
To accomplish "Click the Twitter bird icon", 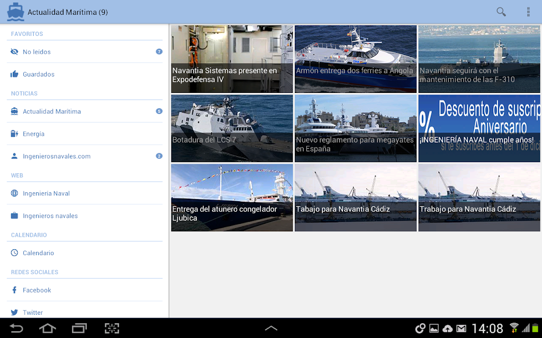I will [x=14, y=313].
